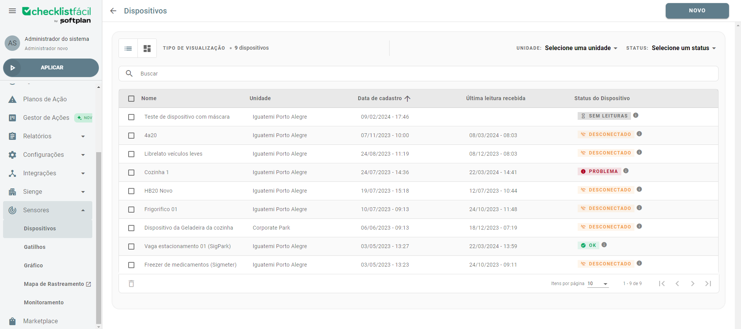Expand the Relatórios menu
The height and width of the screenshot is (329, 741).
(83, 136)
